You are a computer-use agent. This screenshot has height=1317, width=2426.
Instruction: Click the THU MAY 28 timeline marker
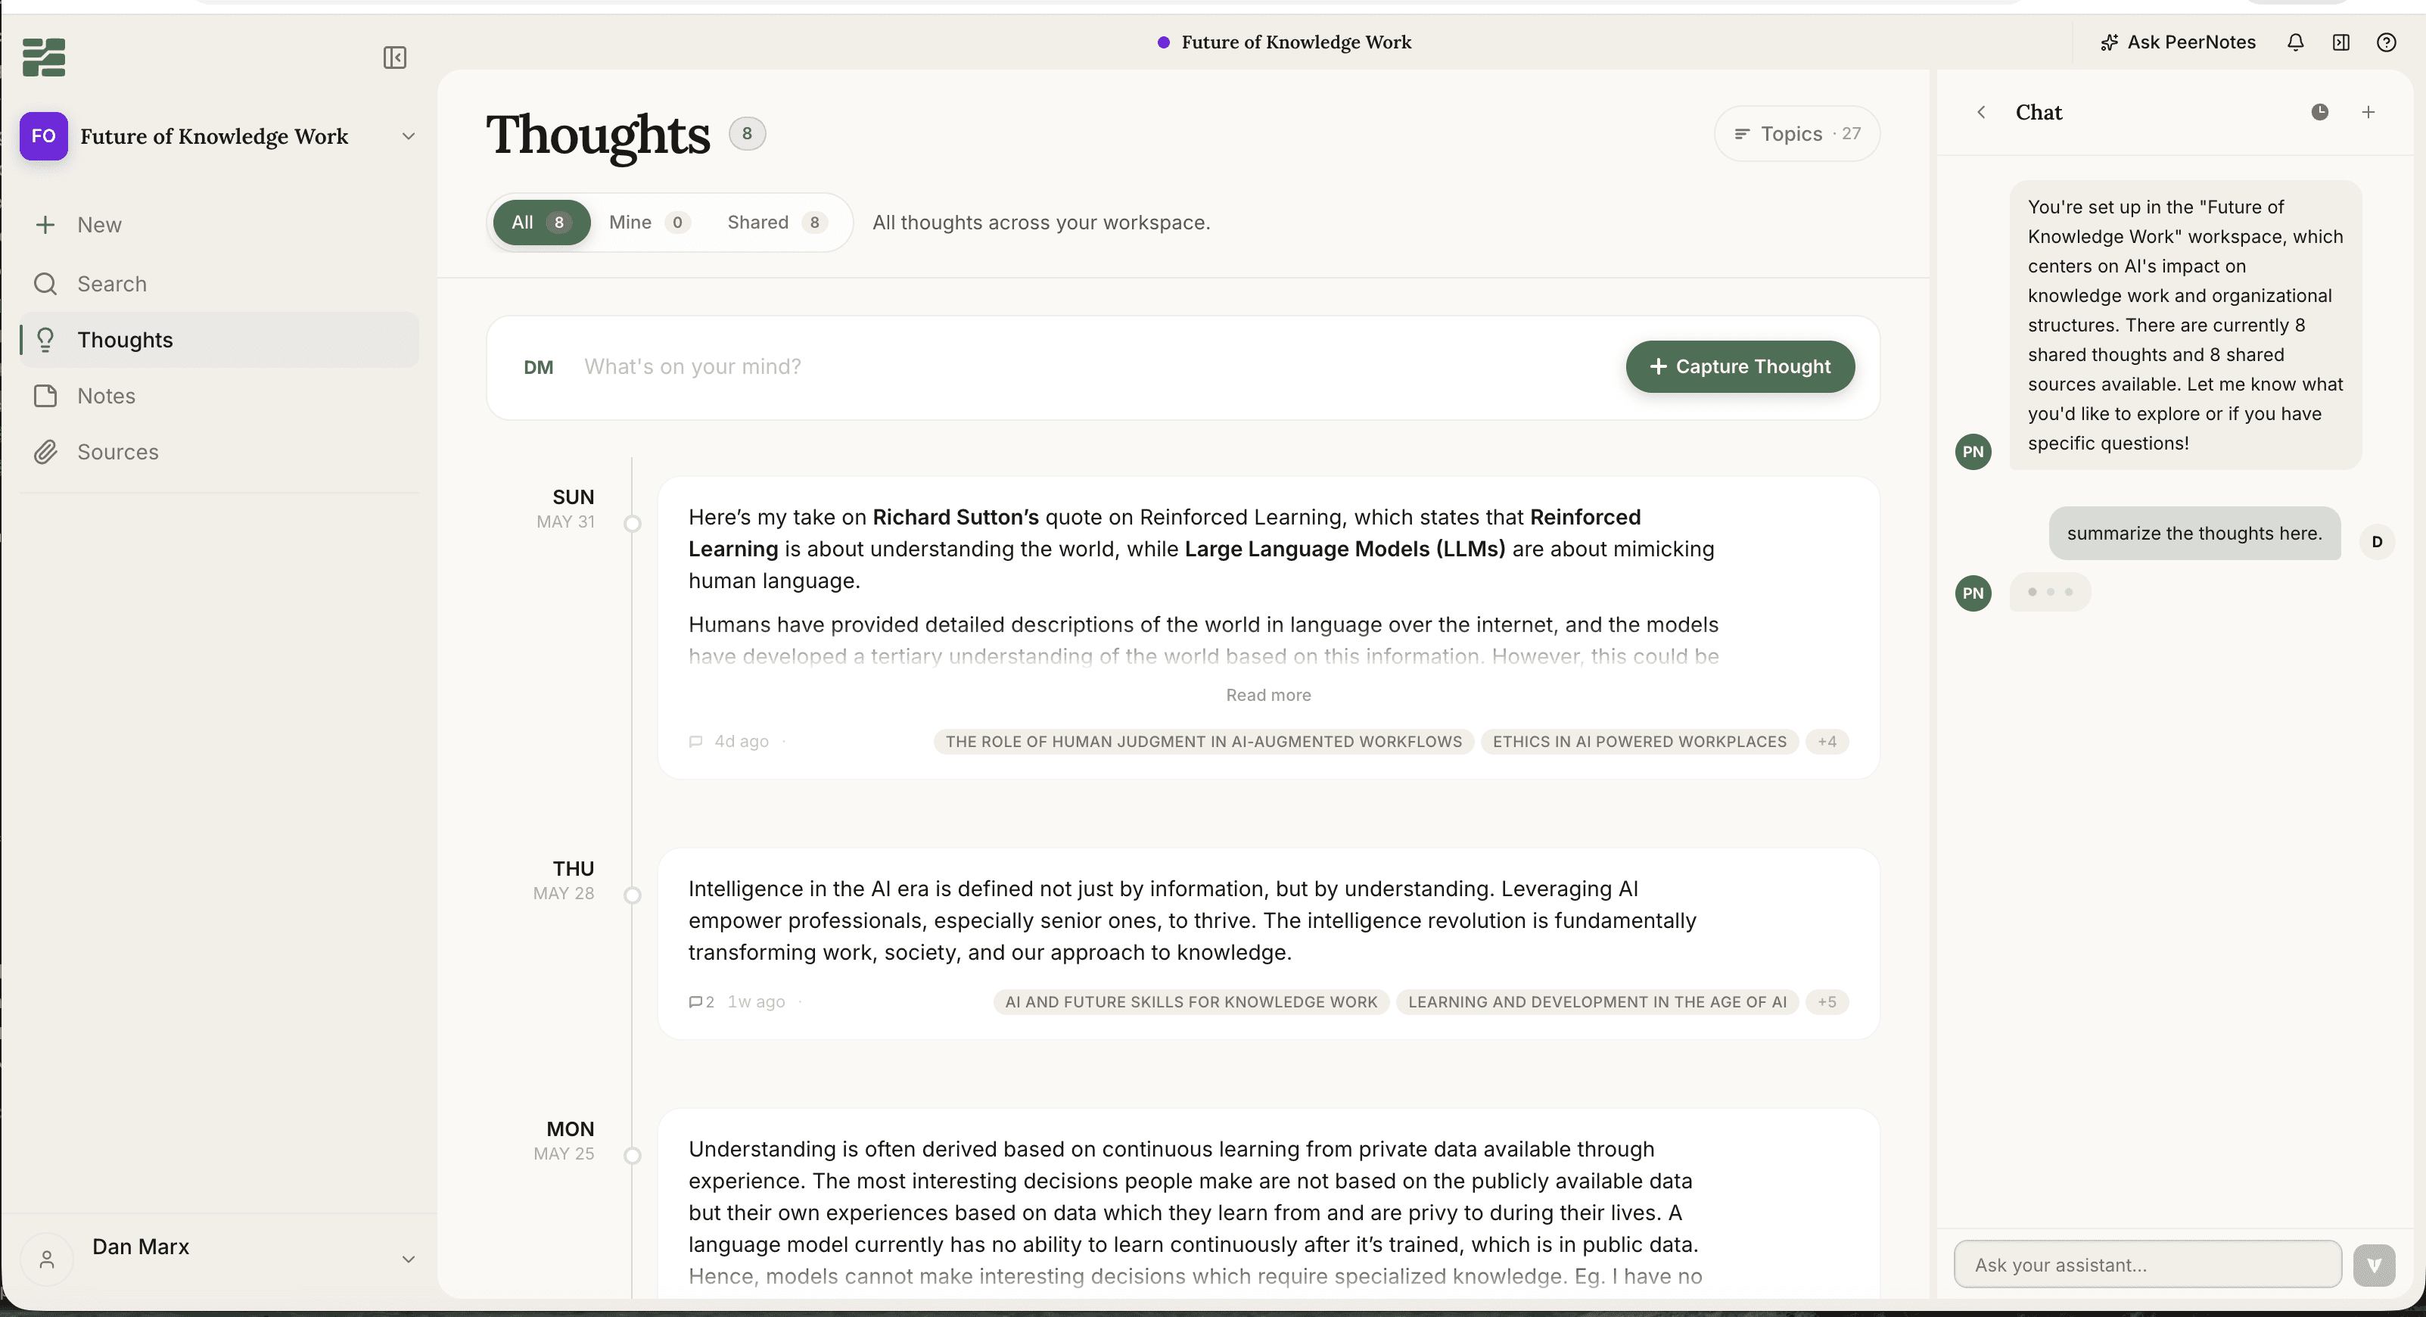pyautogui.click(x=633, y=895)
